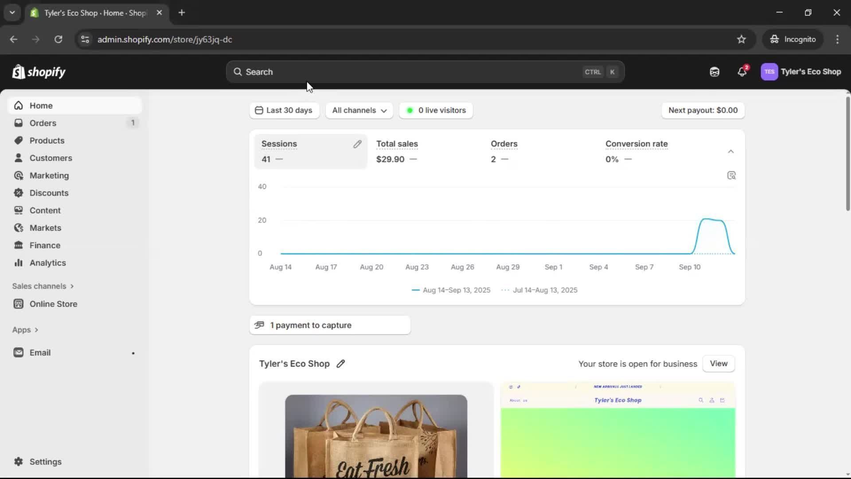Viewport: 851px width, 479px height.
Task: Click the Shopify logo
Action: [39, 72]
